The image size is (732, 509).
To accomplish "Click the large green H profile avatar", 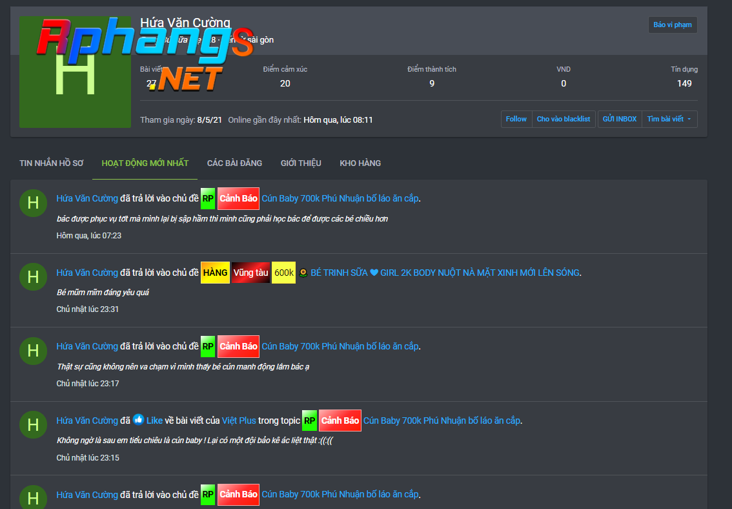I will (75, 72).
